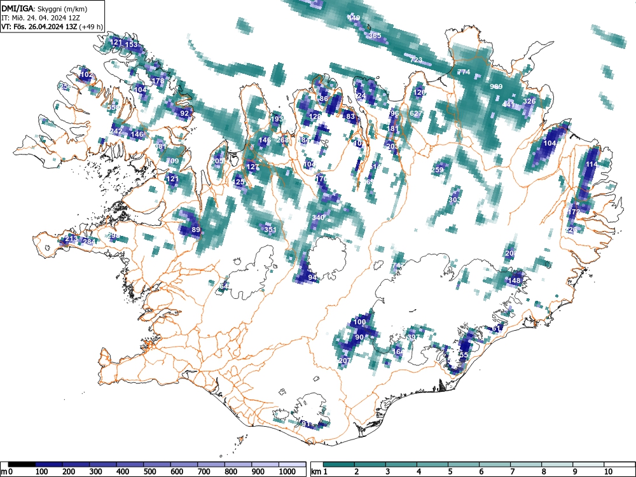Click the visibility value "213" on the Snæfellsnes peninsula

point(71,238)
